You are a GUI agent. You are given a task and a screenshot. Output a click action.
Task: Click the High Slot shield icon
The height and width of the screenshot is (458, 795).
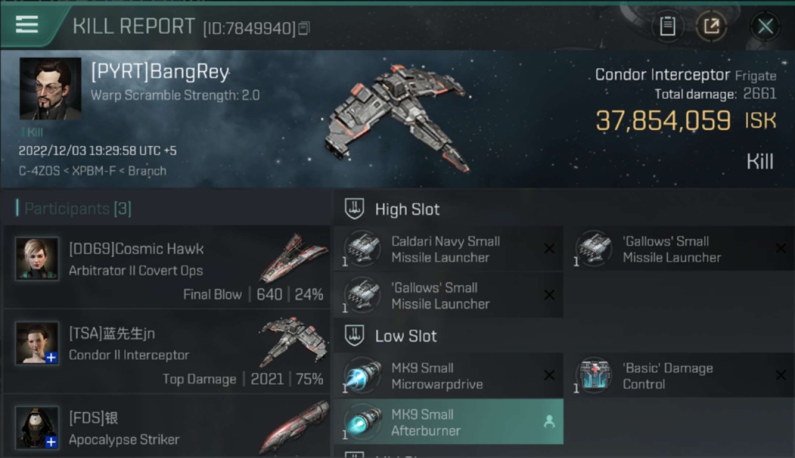tap(355, 209)
